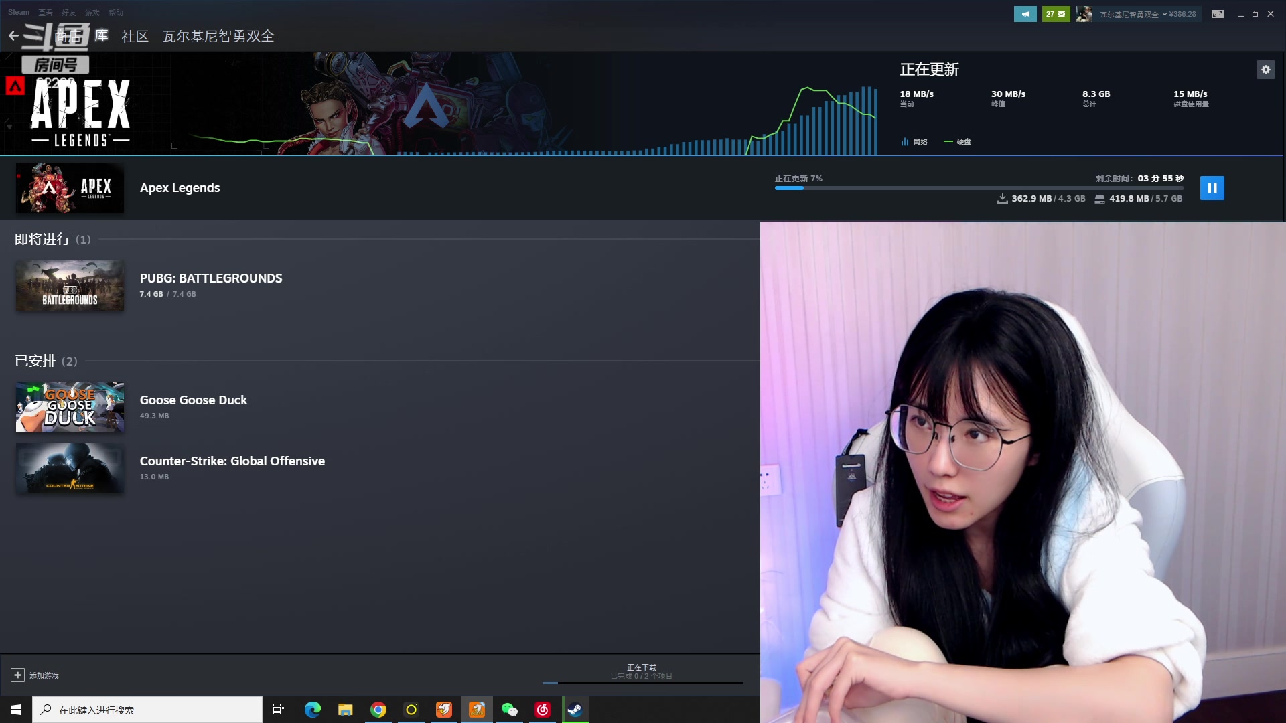Open the Windows Start menu
Viewport: 1286px width, 723px height.
coord(16,710)
